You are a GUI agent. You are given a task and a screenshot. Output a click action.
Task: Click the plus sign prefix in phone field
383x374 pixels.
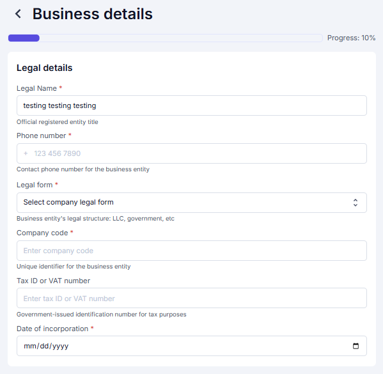[26, 153]
